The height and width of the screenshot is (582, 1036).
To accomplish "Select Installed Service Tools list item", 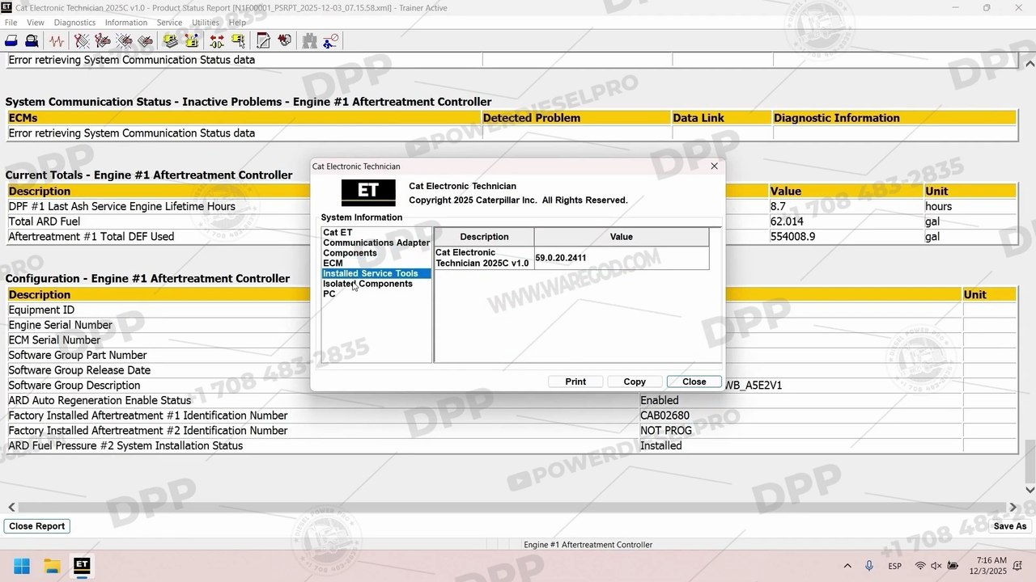I will (376, 273).
